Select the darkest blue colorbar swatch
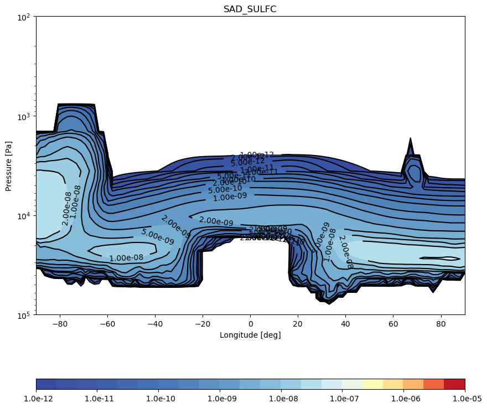 (x=46, y=384)
